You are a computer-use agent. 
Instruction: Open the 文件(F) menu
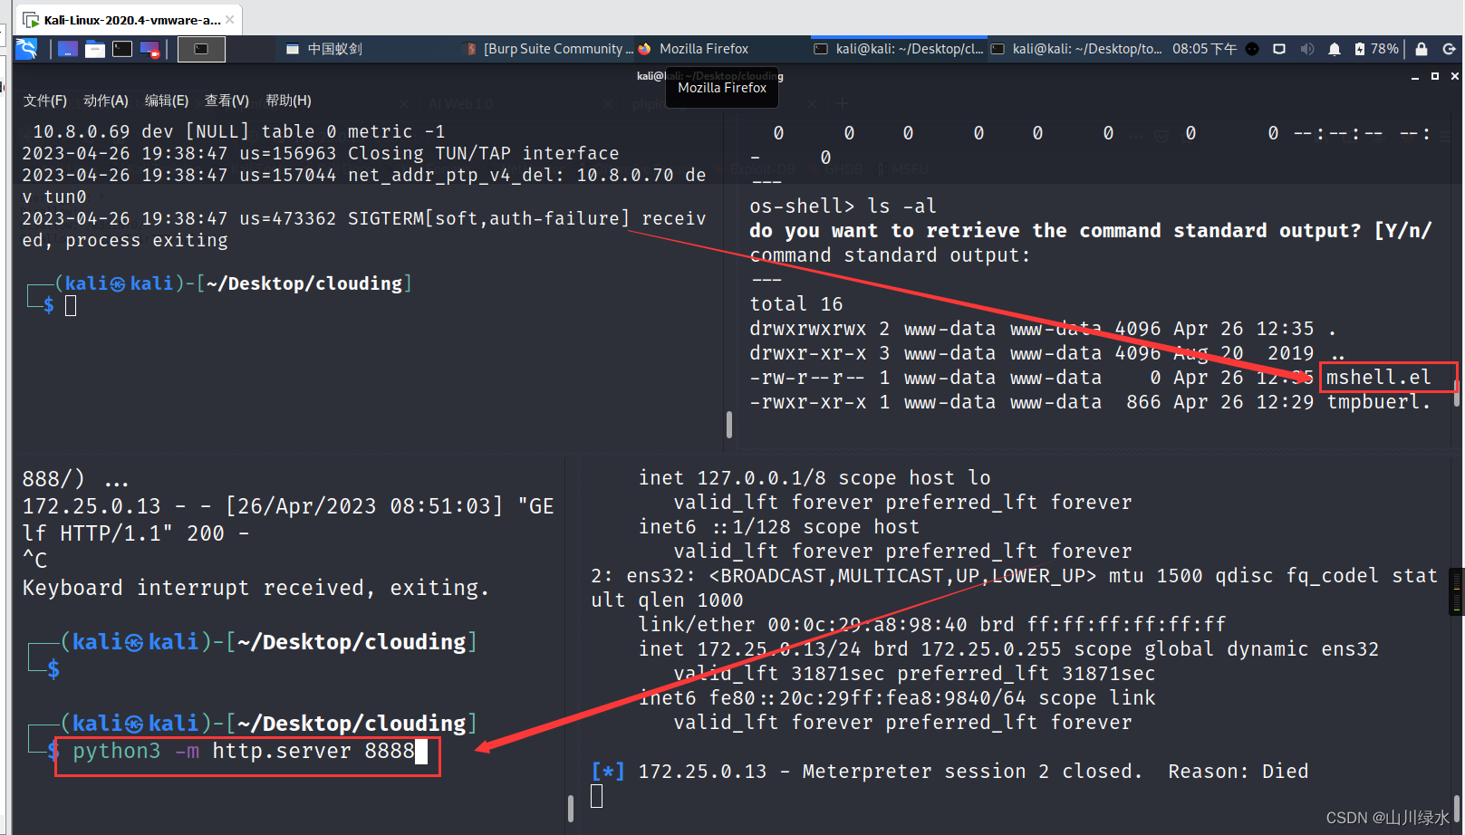pos(45,101)
